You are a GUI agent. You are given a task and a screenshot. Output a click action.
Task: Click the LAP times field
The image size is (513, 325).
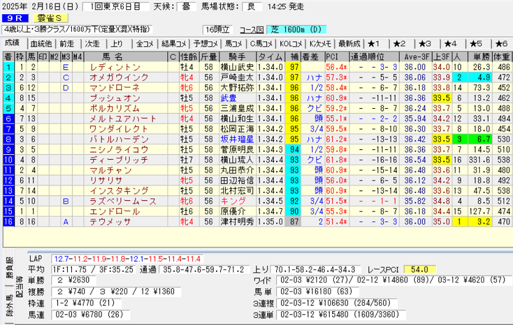(x=127, y=259)
